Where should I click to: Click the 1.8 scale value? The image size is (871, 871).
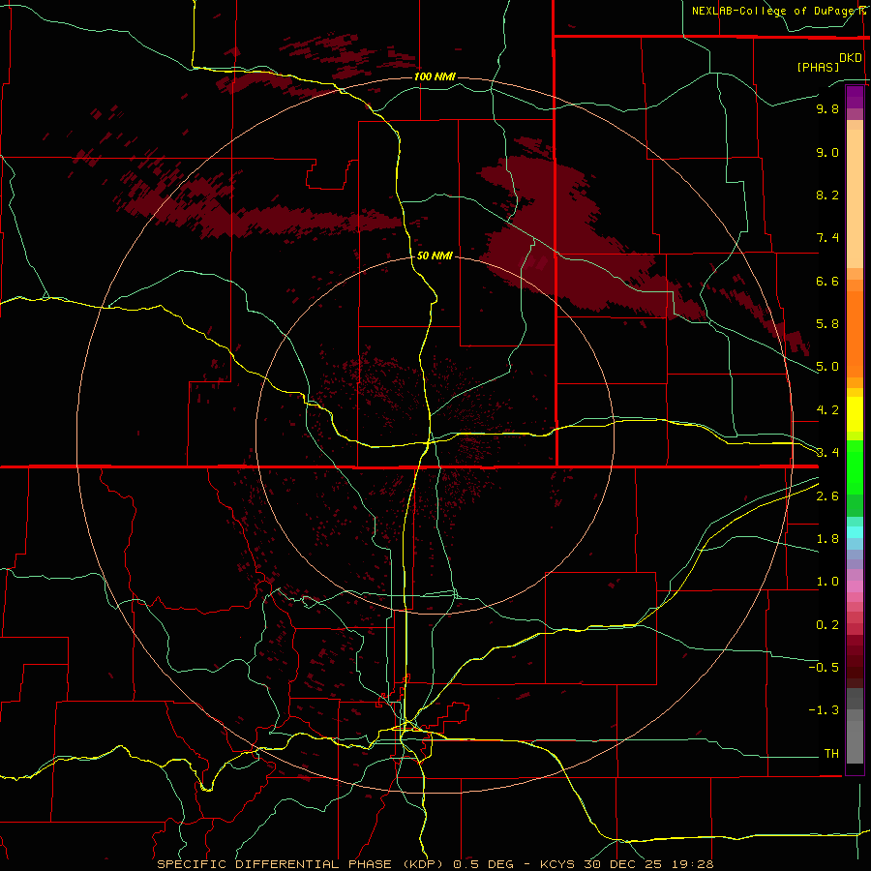pyautogui.click(x=827, y=539)
